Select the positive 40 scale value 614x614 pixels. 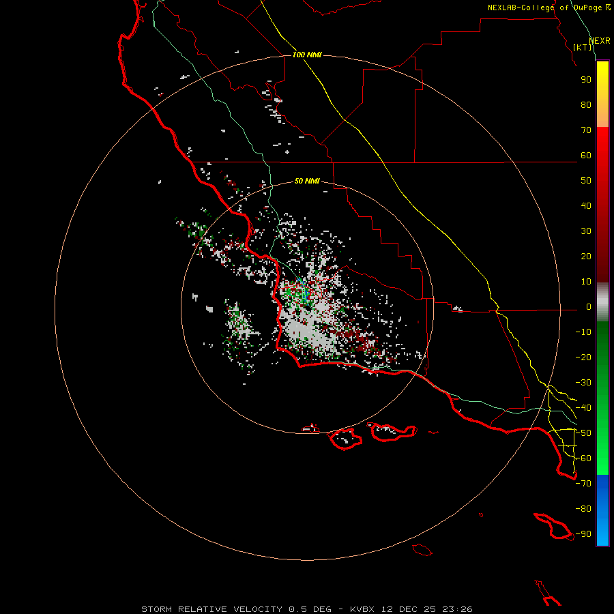click(x=586, y=206)
